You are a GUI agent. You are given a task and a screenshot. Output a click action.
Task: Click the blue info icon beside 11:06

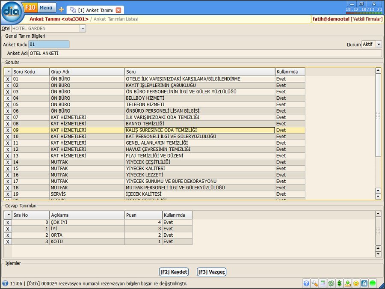5,283
